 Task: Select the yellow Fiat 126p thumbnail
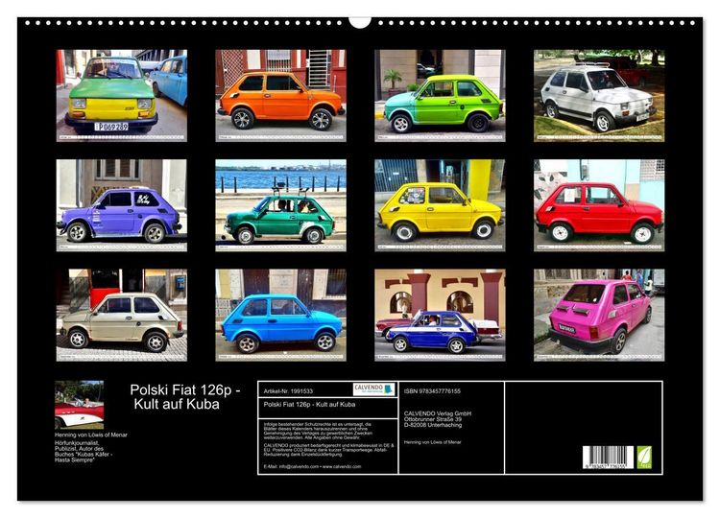click(x=440, y=205)
